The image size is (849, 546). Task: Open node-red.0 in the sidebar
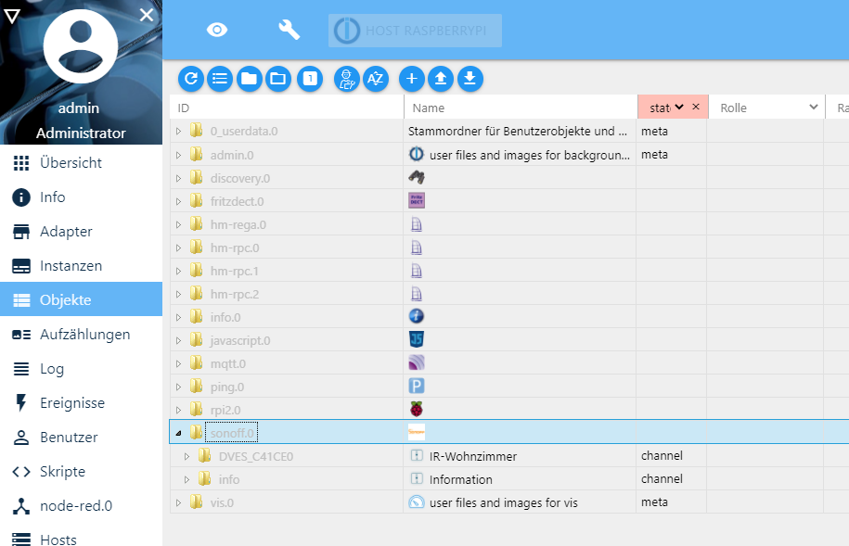click(82, 505)
